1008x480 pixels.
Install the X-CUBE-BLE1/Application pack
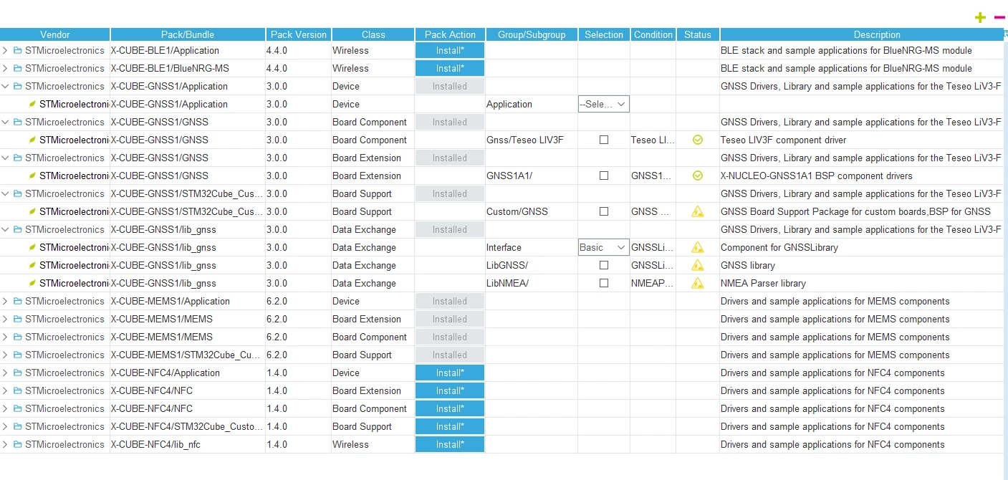coord(450,50)
